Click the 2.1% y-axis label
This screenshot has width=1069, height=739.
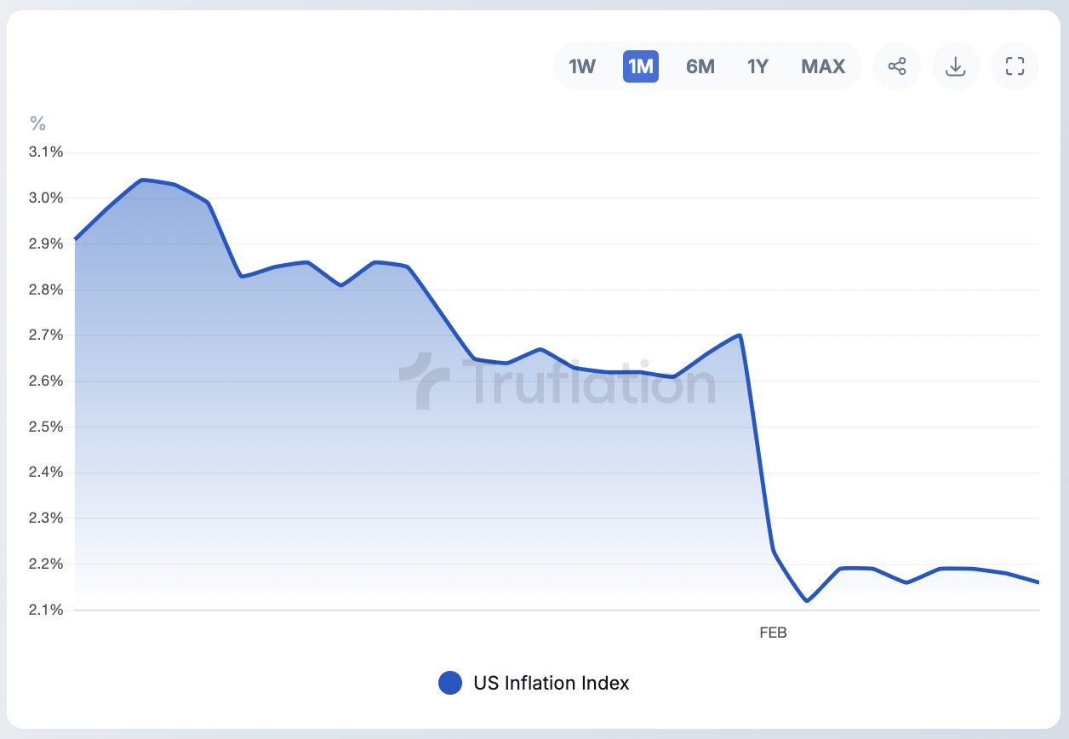pos(47,610)
